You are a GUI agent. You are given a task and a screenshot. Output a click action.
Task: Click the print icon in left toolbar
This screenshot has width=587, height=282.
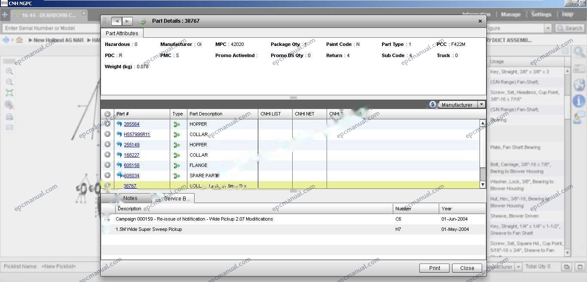click(9, 117)
